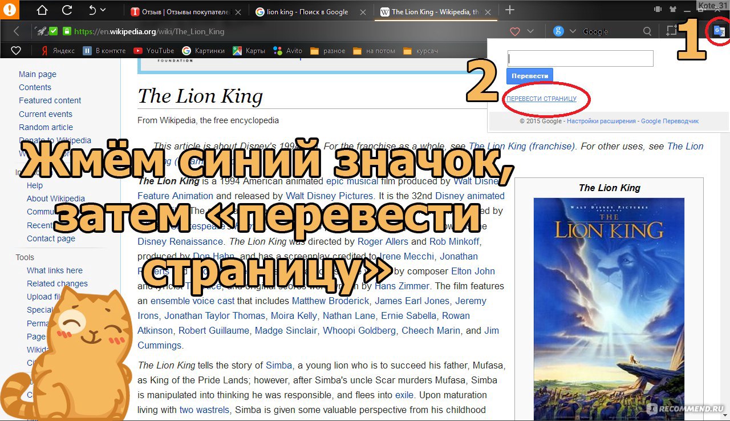Open the В контакте bookmark

(x=104, y=51)
